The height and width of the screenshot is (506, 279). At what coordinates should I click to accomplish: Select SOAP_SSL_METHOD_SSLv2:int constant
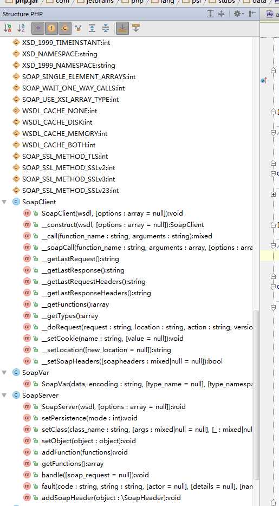click(x=68, y=167)
